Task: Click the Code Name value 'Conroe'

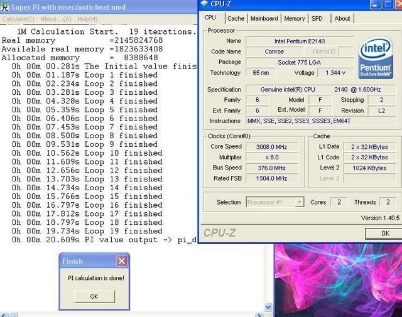Action: click(x=274, y=51)
